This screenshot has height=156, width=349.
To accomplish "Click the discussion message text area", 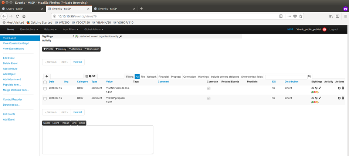I will click(98, 140).
